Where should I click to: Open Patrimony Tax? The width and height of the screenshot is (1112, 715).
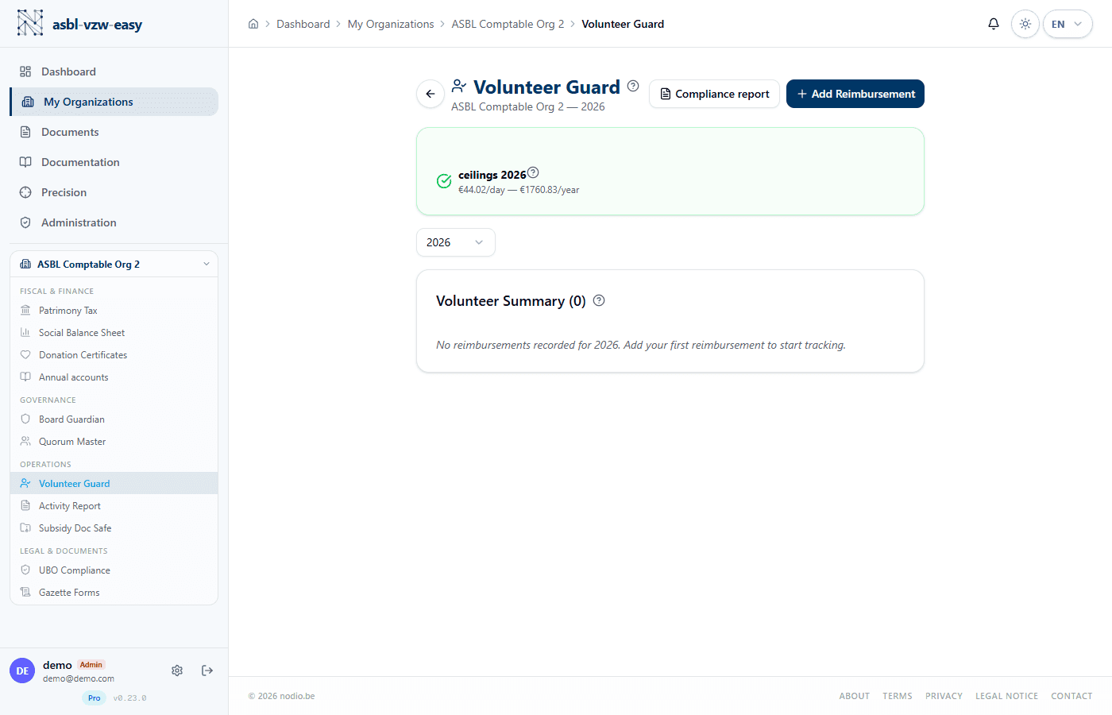pos(114,311)
